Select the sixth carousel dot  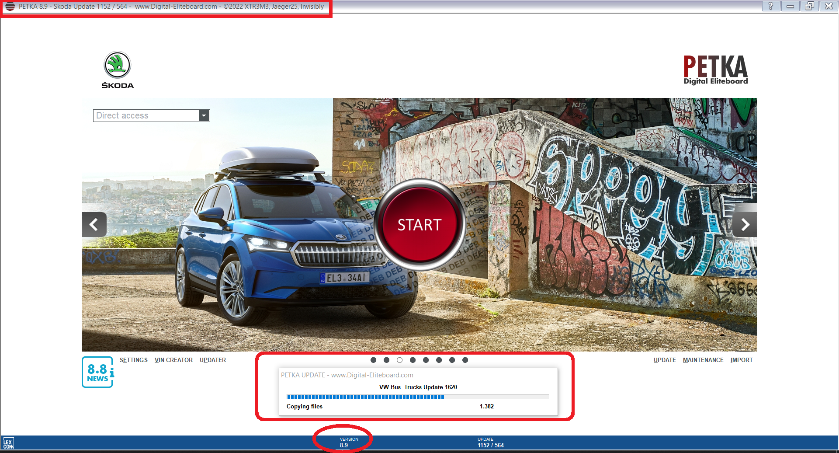click(x=439, y=360)
